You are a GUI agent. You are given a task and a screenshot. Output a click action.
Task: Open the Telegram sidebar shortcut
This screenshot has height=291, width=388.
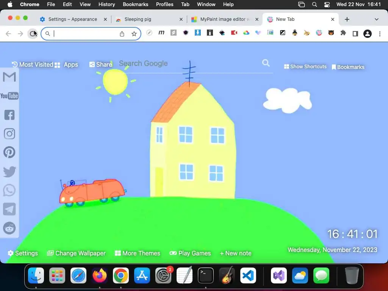pos(9,209)
